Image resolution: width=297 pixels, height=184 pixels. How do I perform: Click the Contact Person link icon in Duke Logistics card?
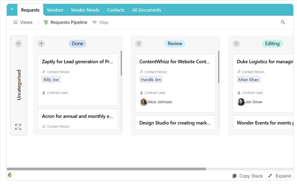(239, 72)
